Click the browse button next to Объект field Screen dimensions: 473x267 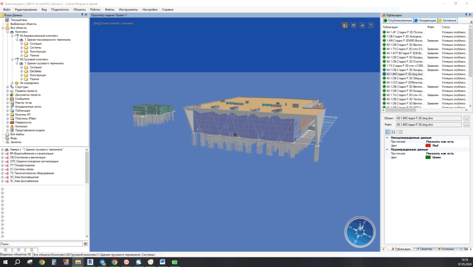pos(467,119)
